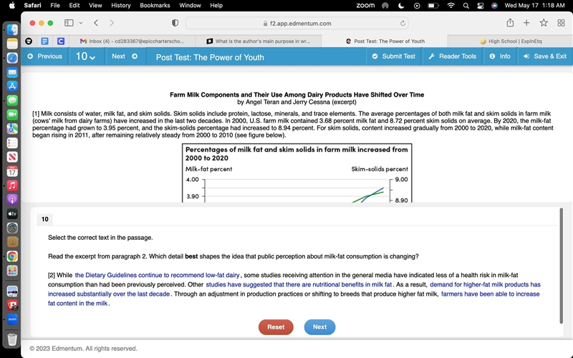The height and width of the screenshot is (358, 573).
Task: Open the clock and date in menu bar
Action: (534, 6)
